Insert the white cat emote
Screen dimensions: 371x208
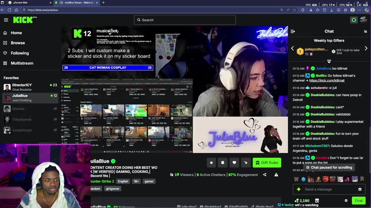(340, 179)
